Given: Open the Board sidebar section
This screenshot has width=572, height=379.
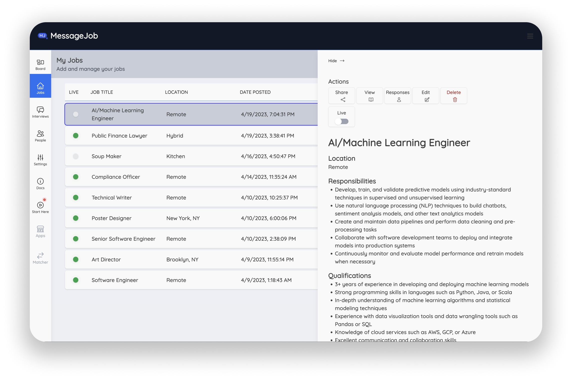Looking at the screenshot, I should [x=40, y=65].
